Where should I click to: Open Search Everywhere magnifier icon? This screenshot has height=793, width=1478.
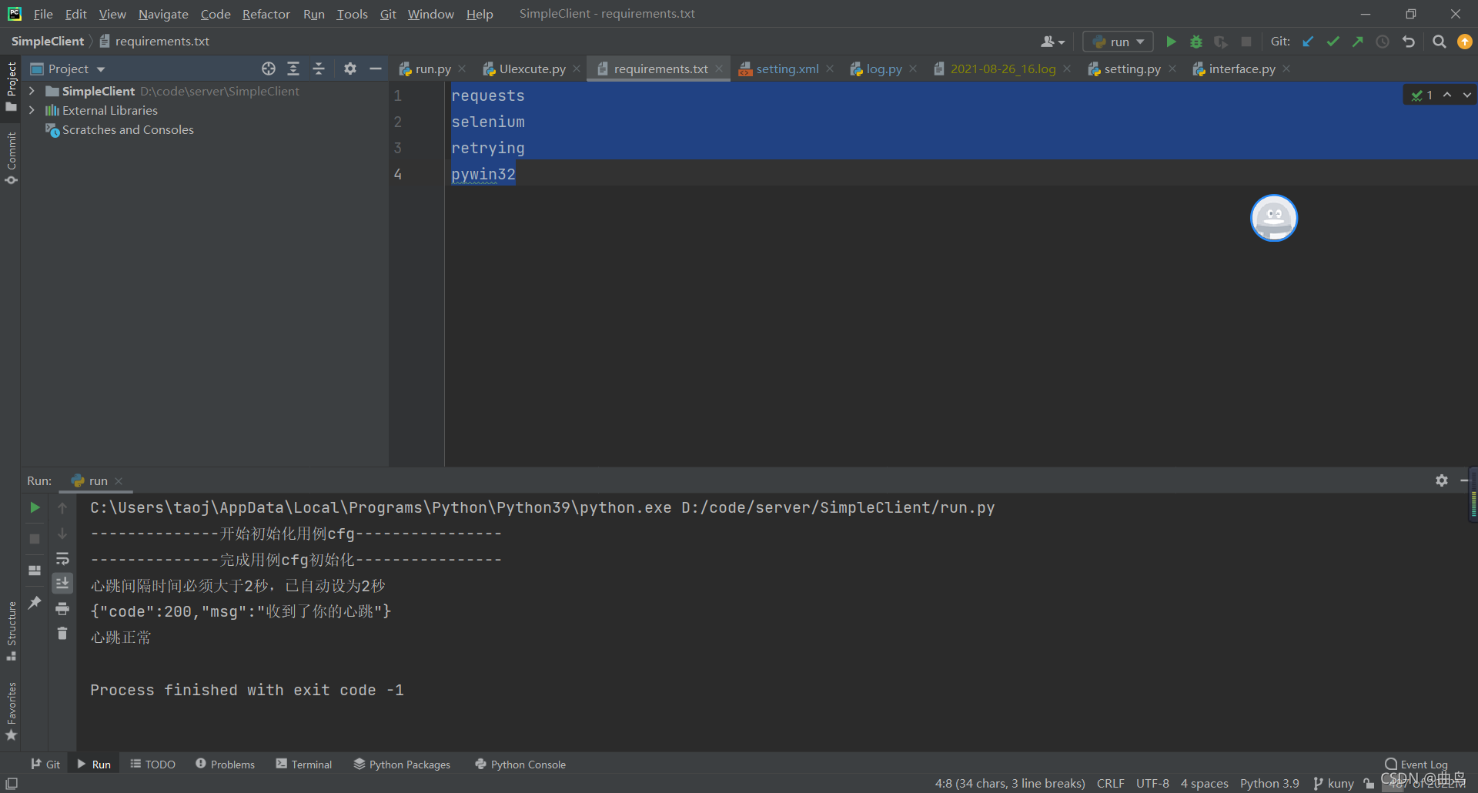1439,42
